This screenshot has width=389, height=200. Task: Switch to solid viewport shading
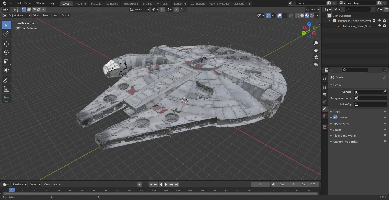(302, 16)
